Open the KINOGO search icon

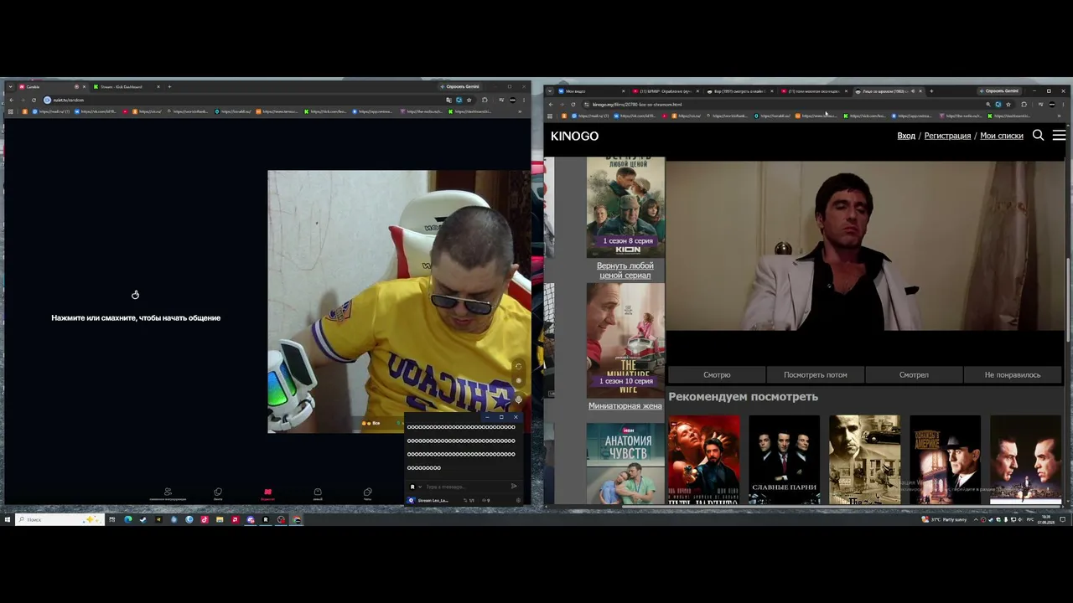1038,135
